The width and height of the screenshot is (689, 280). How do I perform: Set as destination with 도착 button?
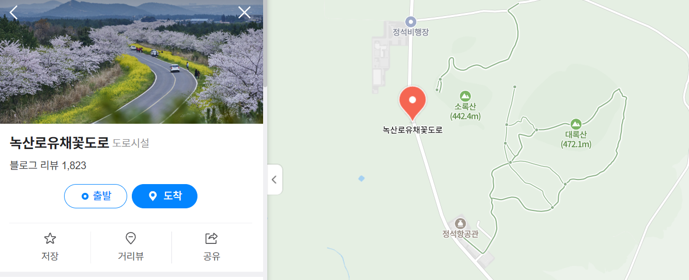point(164,196)
